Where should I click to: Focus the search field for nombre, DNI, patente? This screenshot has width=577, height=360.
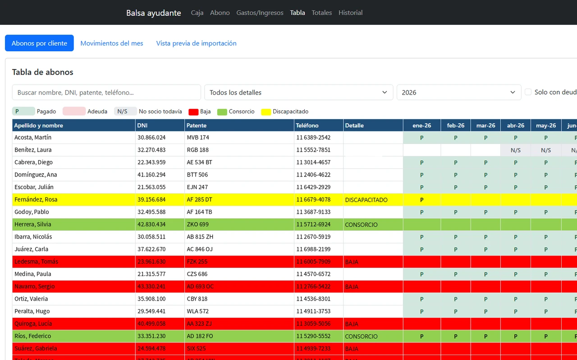[106, 92]
